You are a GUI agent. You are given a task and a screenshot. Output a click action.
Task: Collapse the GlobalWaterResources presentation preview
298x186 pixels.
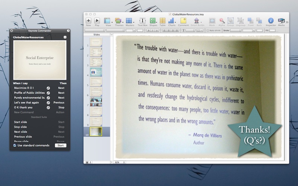(x=65, y=37)
